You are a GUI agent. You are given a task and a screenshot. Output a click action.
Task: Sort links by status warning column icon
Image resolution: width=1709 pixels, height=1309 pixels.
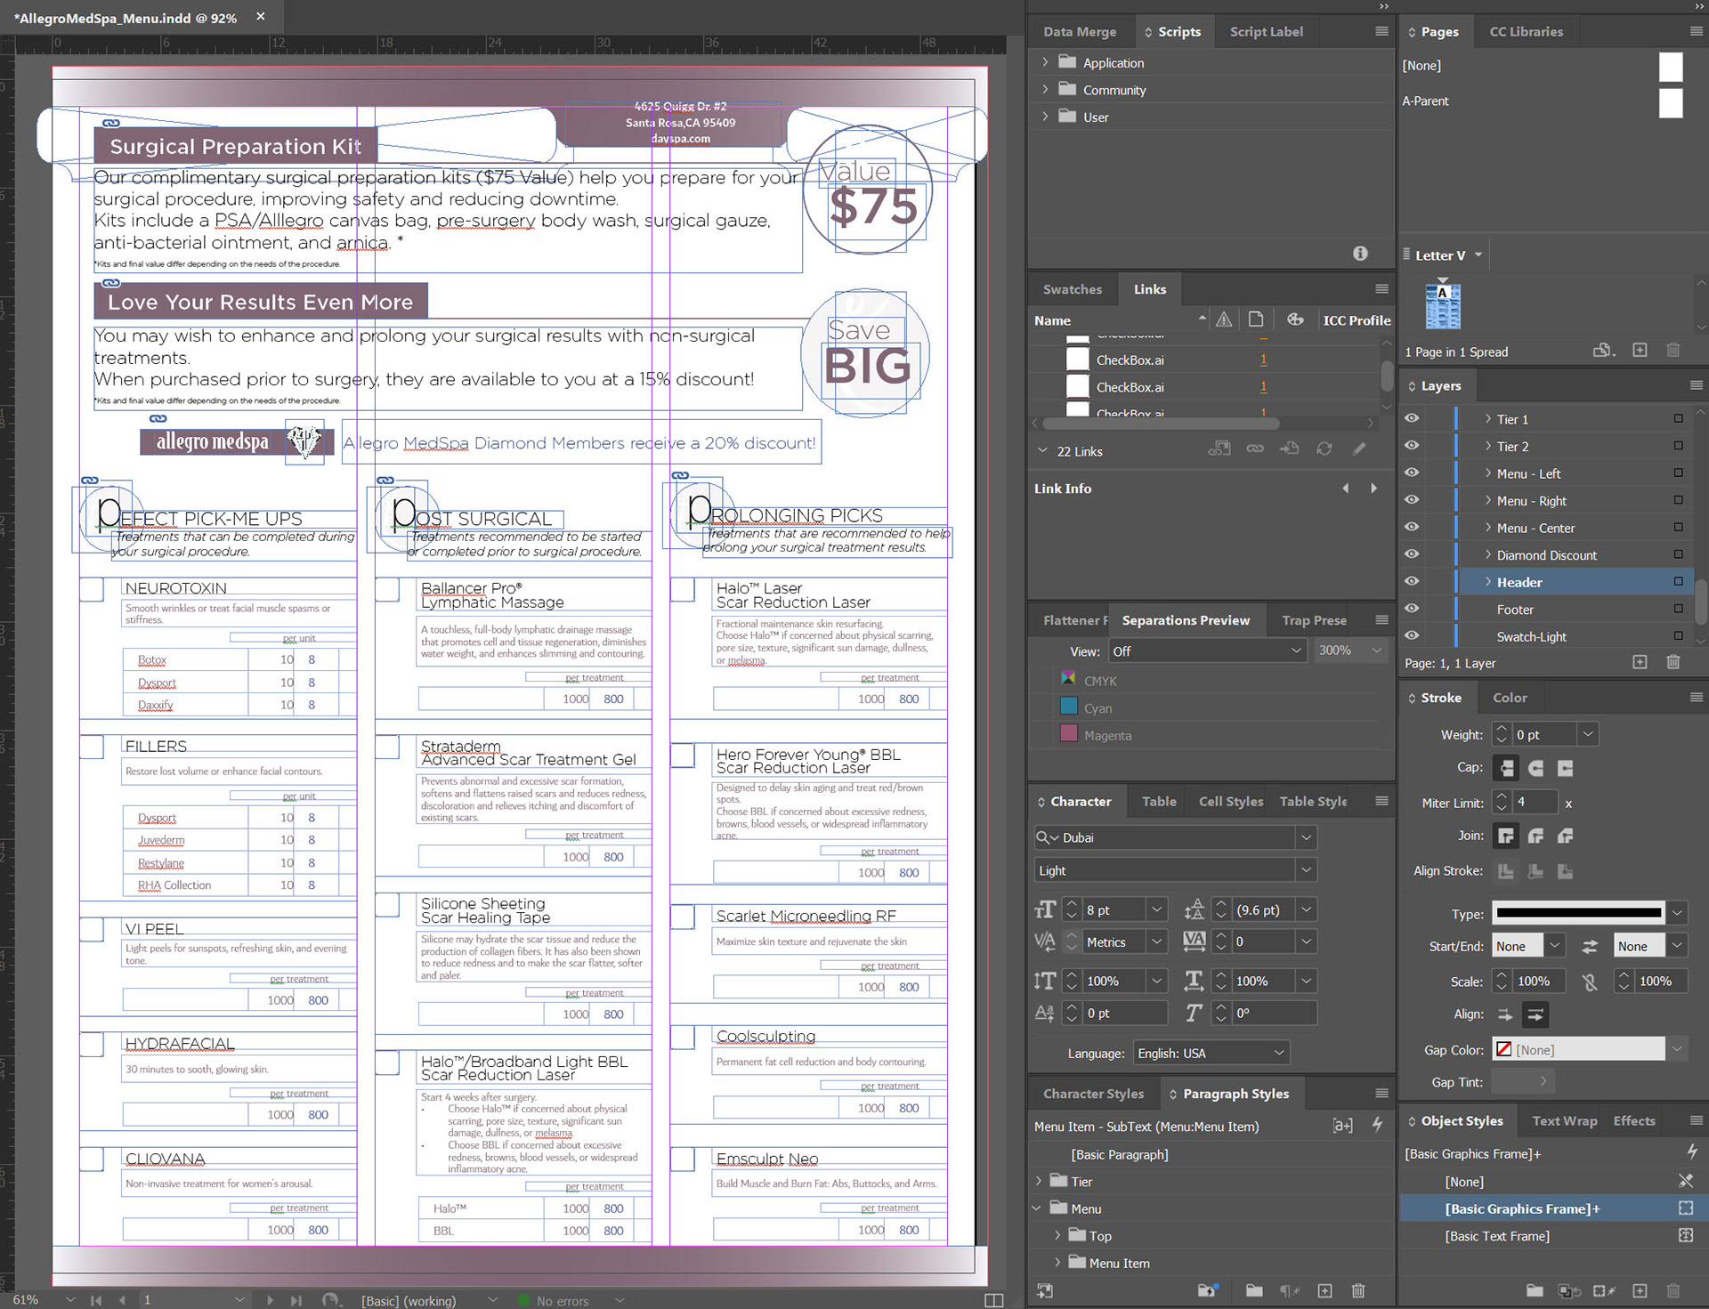pyautogui.click(x=1224, y=319)
